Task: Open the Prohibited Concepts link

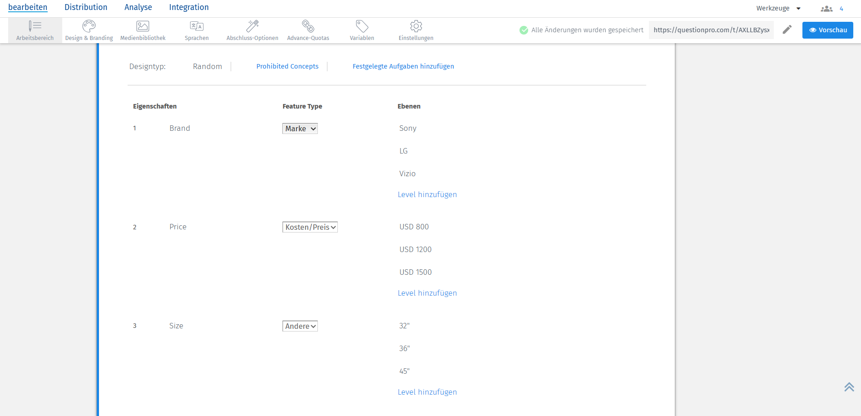Action: click(x=287, y=66)
